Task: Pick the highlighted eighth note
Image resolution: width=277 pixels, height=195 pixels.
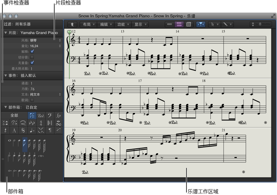Action: (24, 144)
